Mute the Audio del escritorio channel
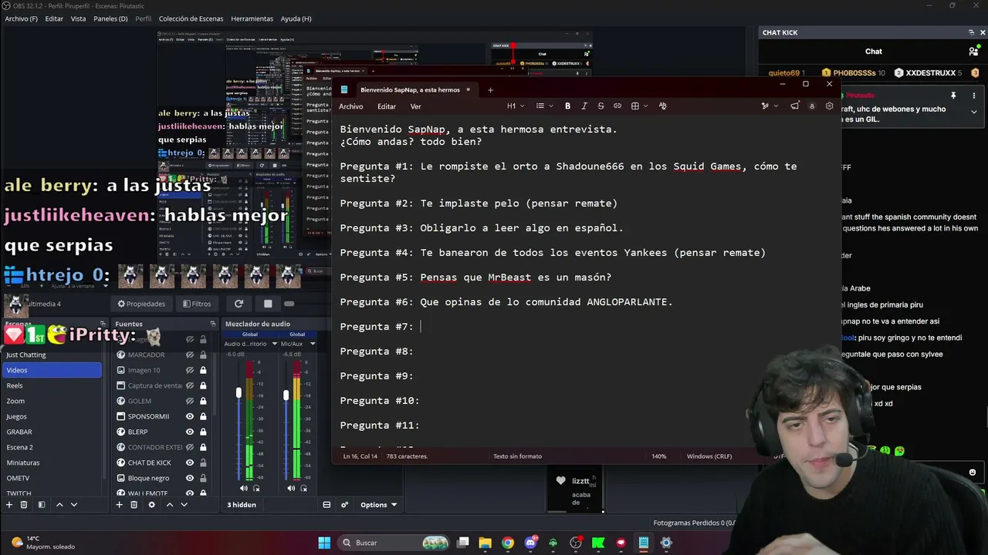Viewport: 988px width, 555px height. (x=244, y=488)
